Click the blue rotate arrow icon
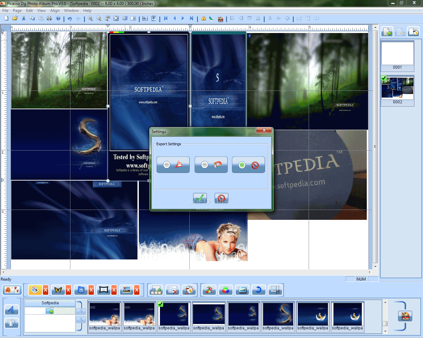The height and width of the screenshot is (338, 423). tap(259, 290)
